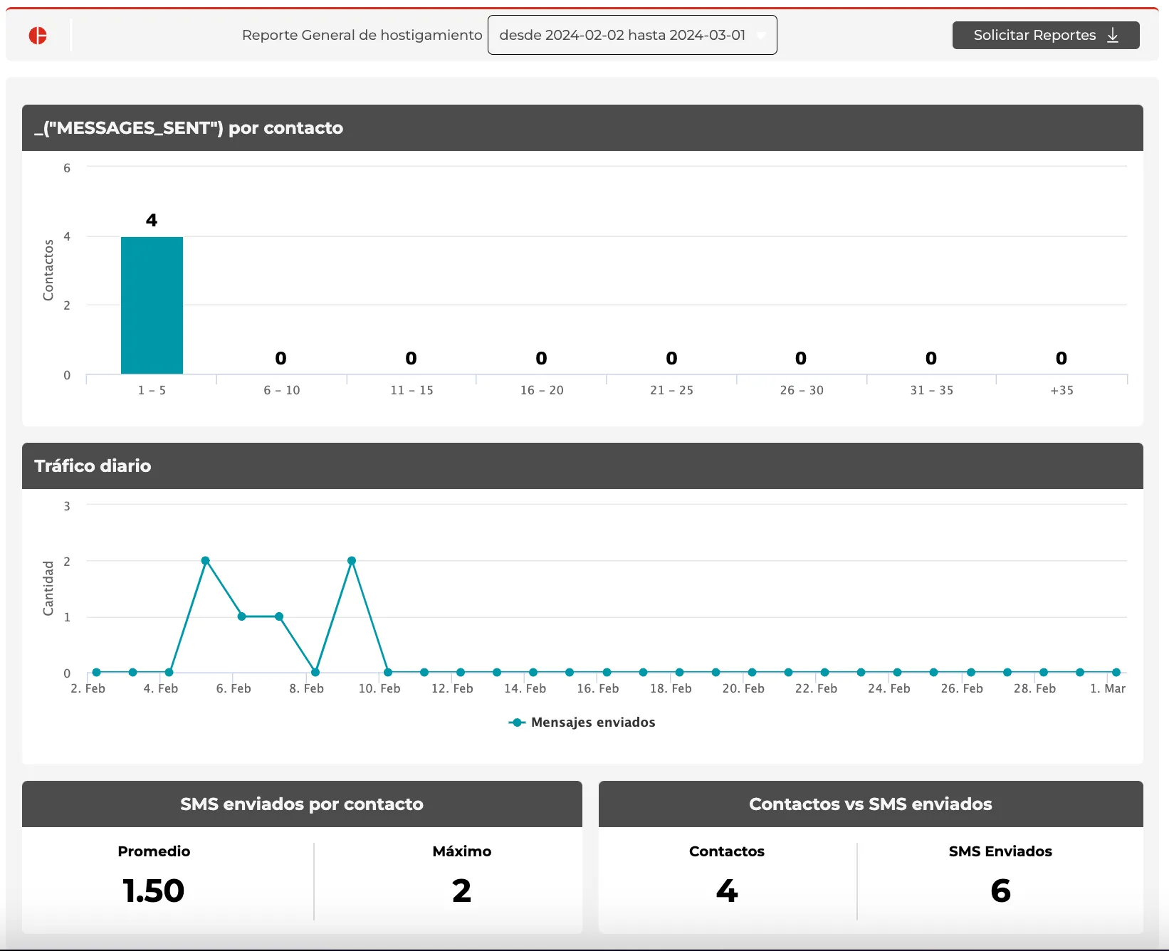The width and height of the screenshot is (1169, 951).
Task: Click the download arrow icon in Solicitar Reportes
Action: coord(1113,36)
